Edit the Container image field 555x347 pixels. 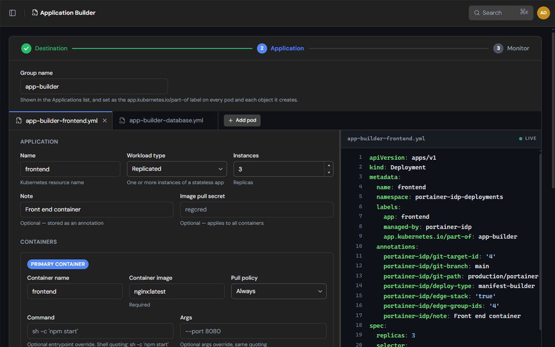176,291
